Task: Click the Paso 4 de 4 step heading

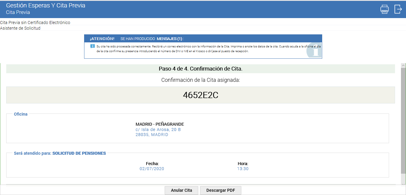Action: [201, 69]
